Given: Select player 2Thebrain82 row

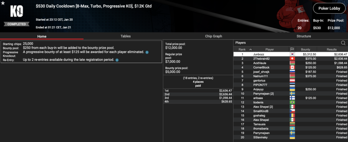Looking at the screenshot, I should click(261, 59).
